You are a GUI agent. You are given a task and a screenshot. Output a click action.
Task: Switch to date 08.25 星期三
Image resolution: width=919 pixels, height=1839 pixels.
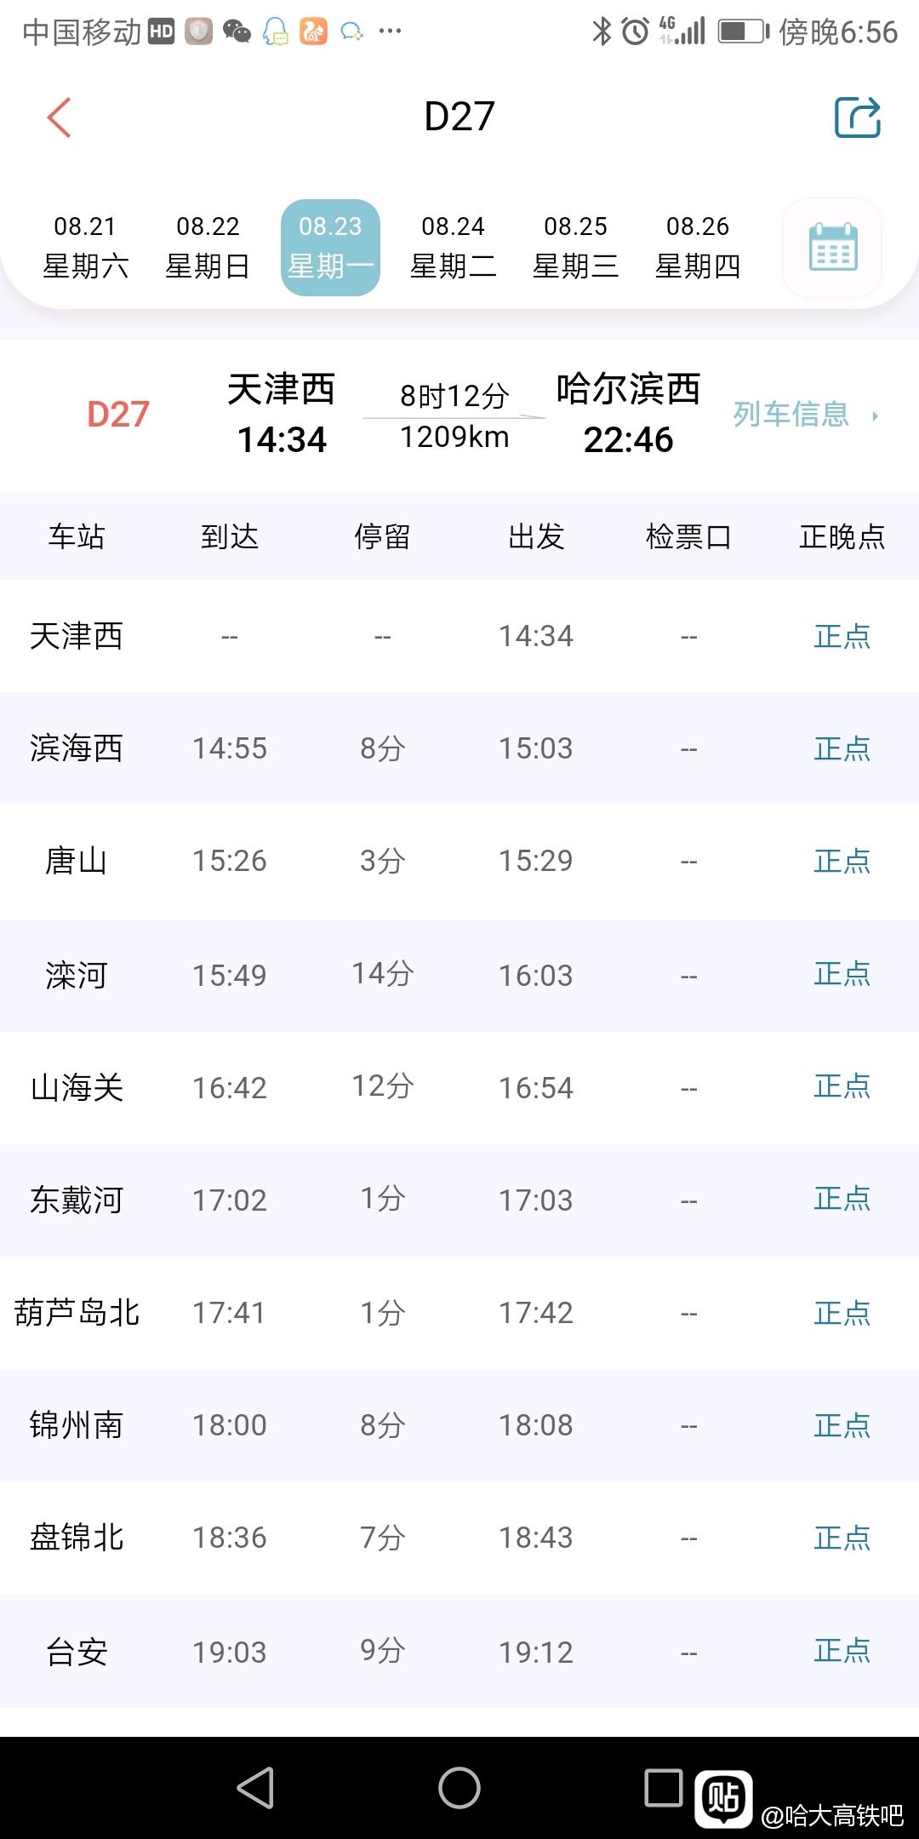(575, 247)
